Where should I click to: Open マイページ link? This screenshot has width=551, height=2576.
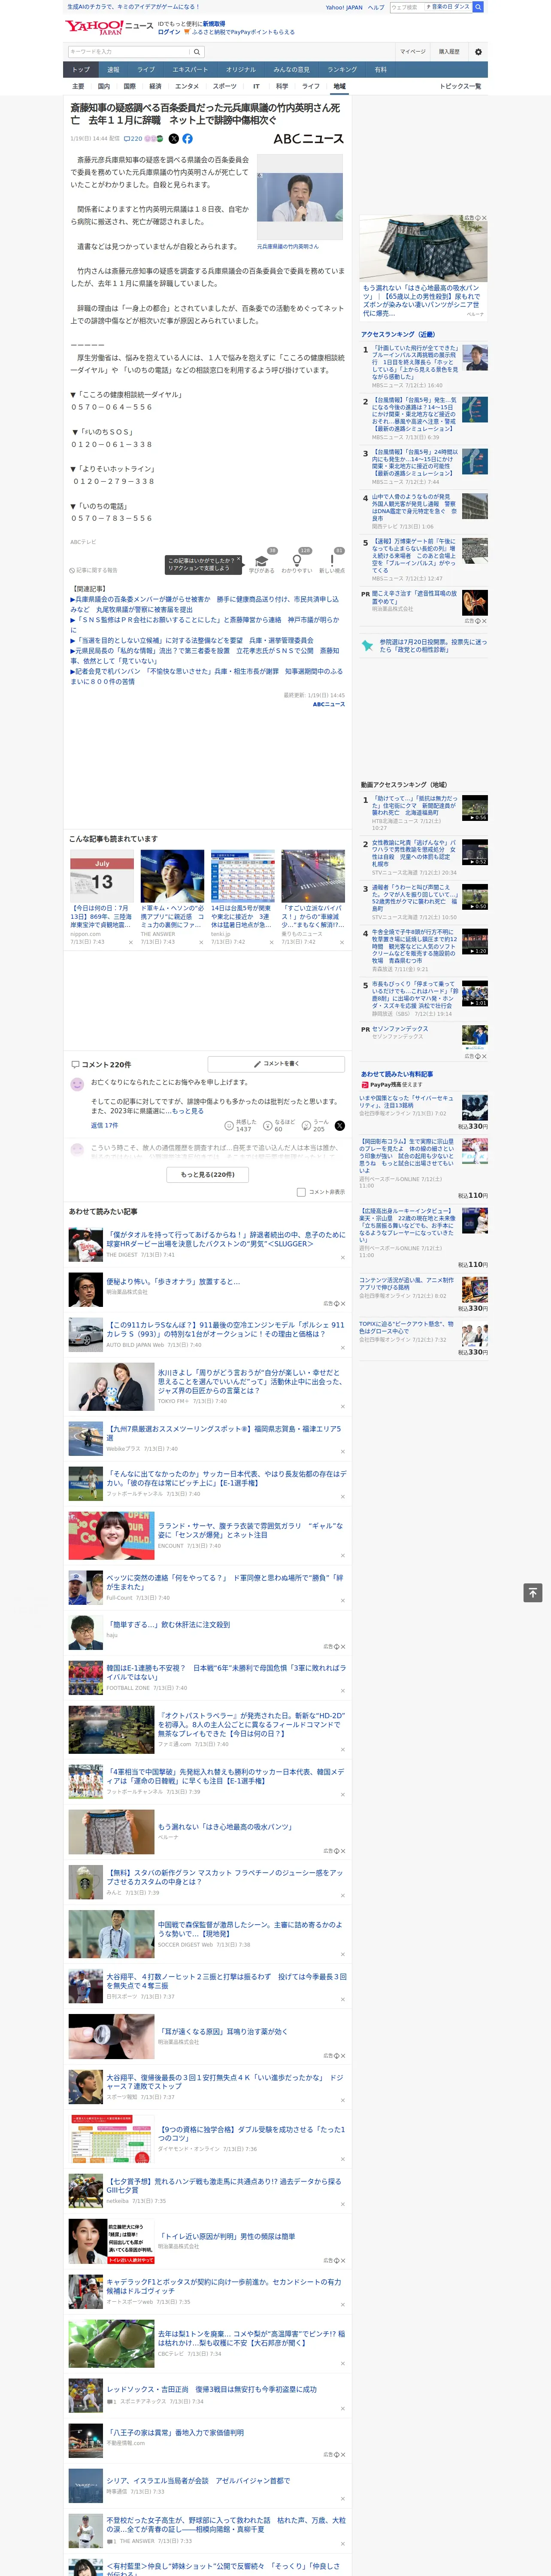point(413,51)
